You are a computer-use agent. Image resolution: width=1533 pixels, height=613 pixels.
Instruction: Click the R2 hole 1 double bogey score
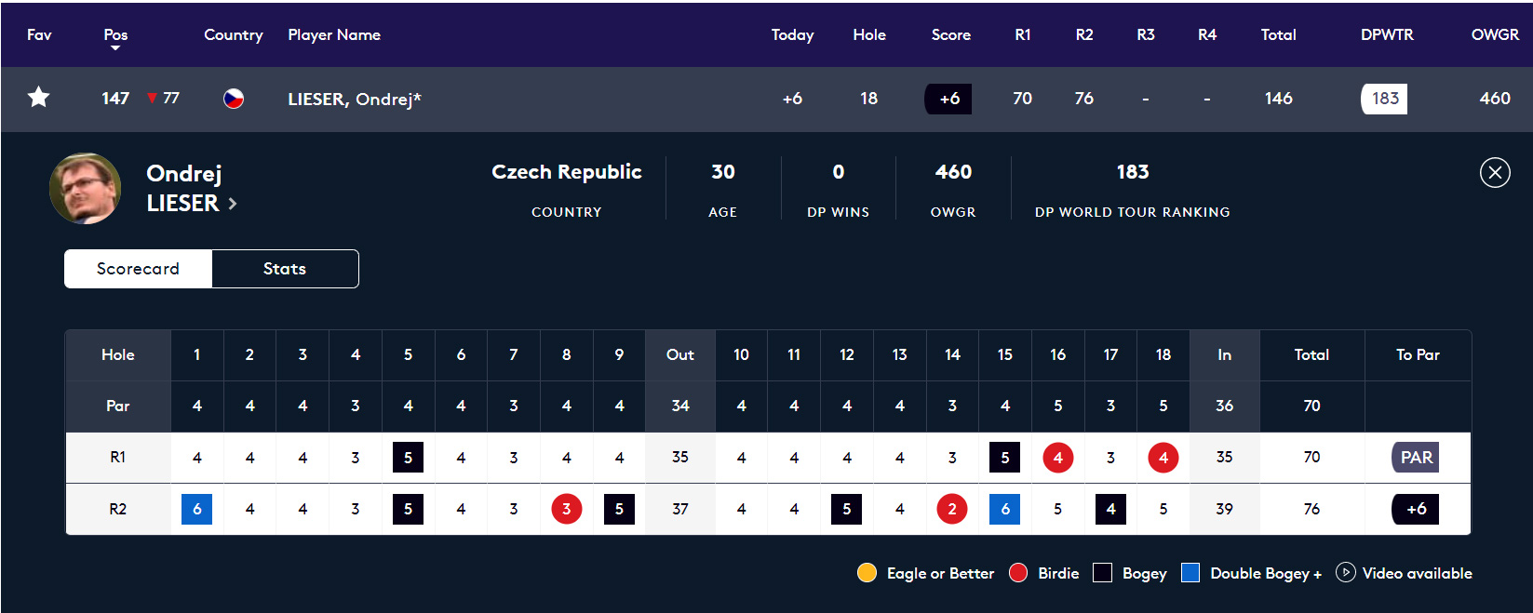tap(196, 509)
